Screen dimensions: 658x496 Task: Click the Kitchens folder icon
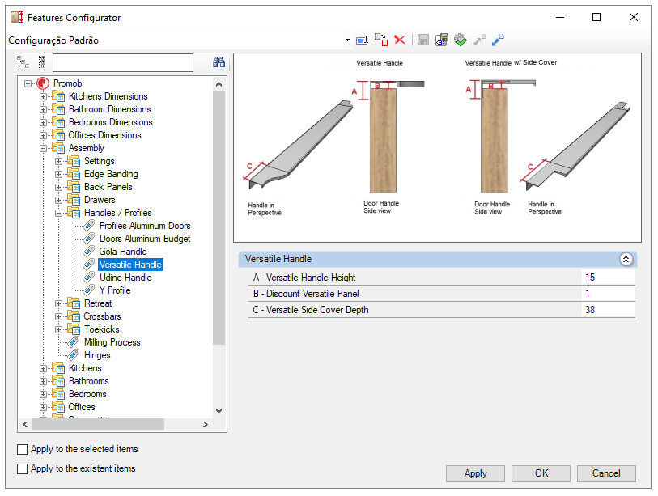click(x=58, y=368)
